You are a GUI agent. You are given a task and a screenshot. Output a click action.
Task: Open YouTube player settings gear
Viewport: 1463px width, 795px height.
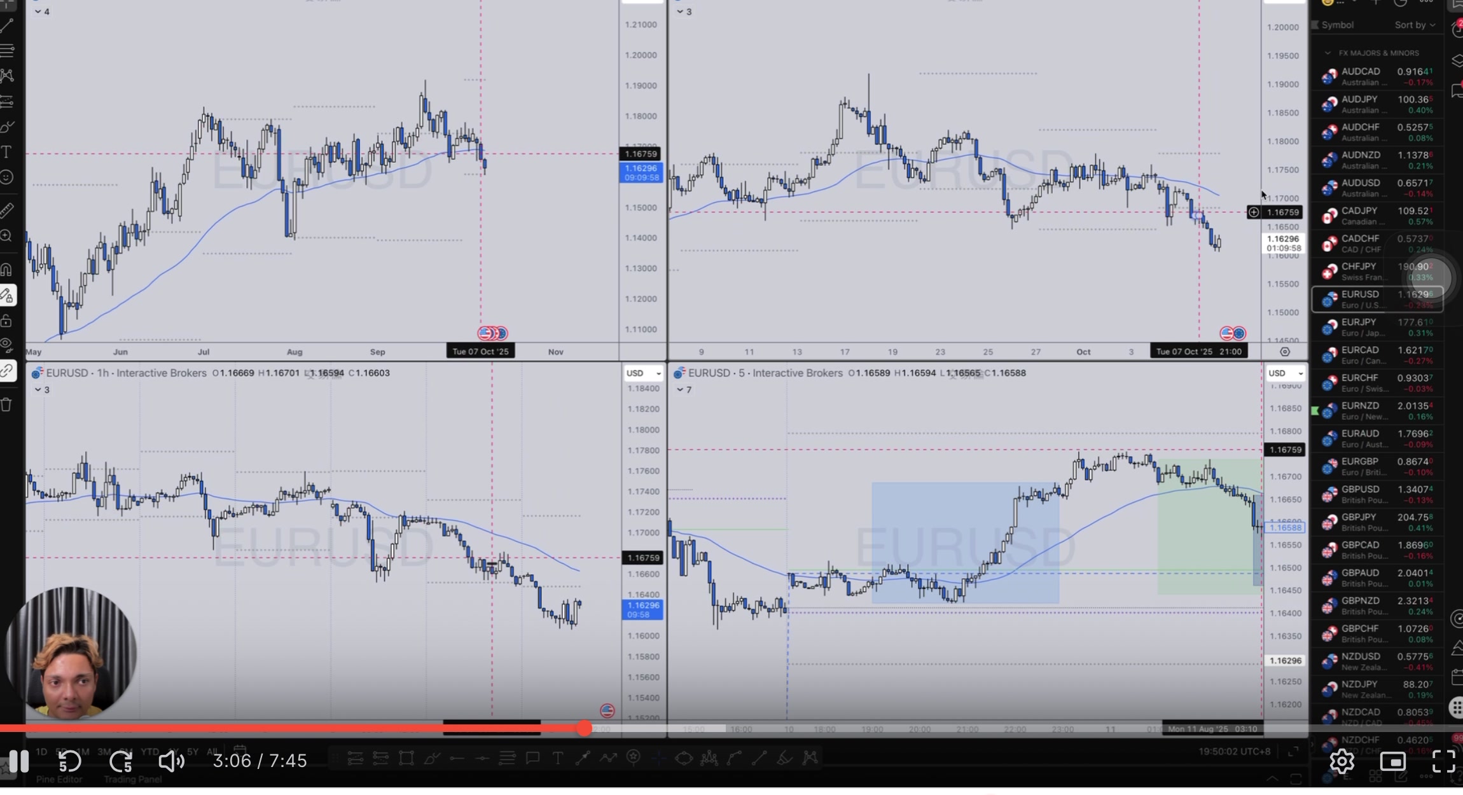[x=1342, y=761]
